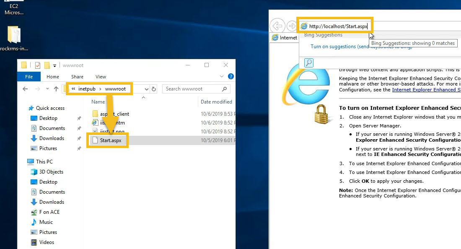The image size is (461, 249).
Task: Open the Internet Explorer Enhanced Security link
Action: pyautogui.click(x=426, y=90)
